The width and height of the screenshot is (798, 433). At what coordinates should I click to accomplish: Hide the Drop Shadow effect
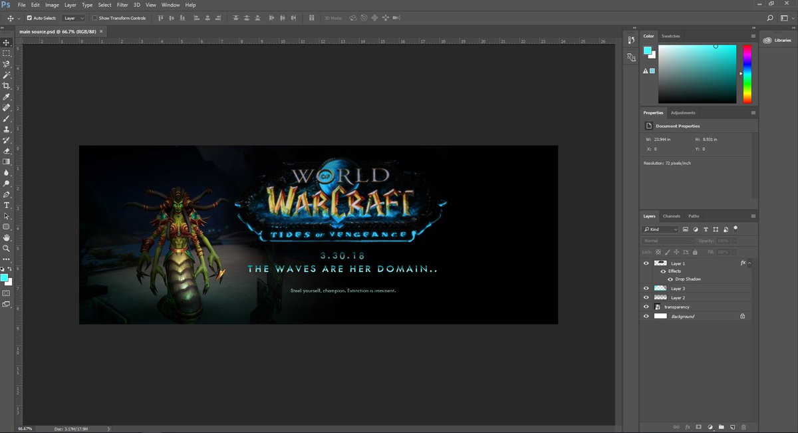pyautogui.click(x=670, y=279)
